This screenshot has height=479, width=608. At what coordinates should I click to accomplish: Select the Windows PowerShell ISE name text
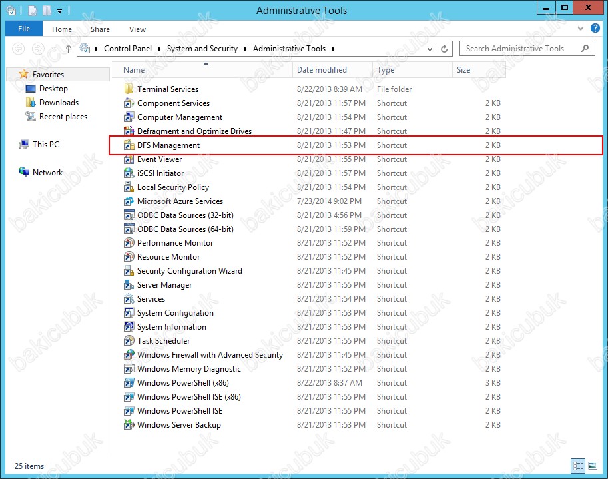tap(180, 411)
